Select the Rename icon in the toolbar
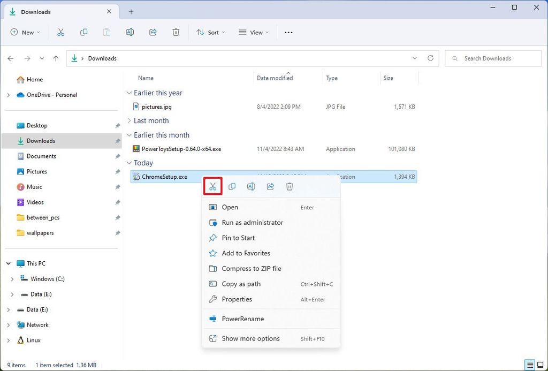The image size is (548, 371). pos(130,32)
